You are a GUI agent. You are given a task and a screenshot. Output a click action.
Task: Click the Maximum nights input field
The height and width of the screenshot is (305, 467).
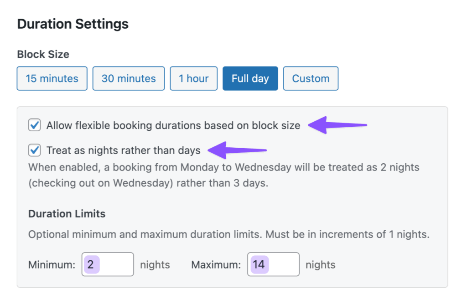click(273, 264)
